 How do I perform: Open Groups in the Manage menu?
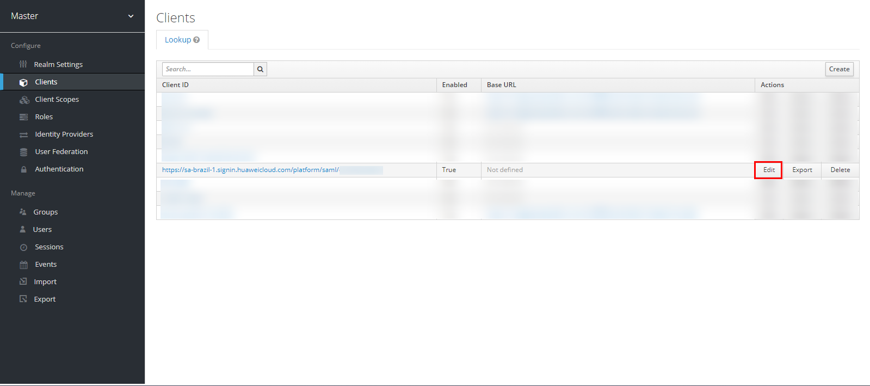(x=46, y=212)
